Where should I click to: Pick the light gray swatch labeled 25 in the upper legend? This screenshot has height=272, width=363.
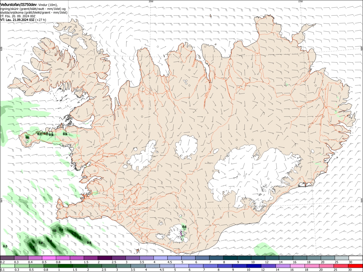(x=342, y=258)
